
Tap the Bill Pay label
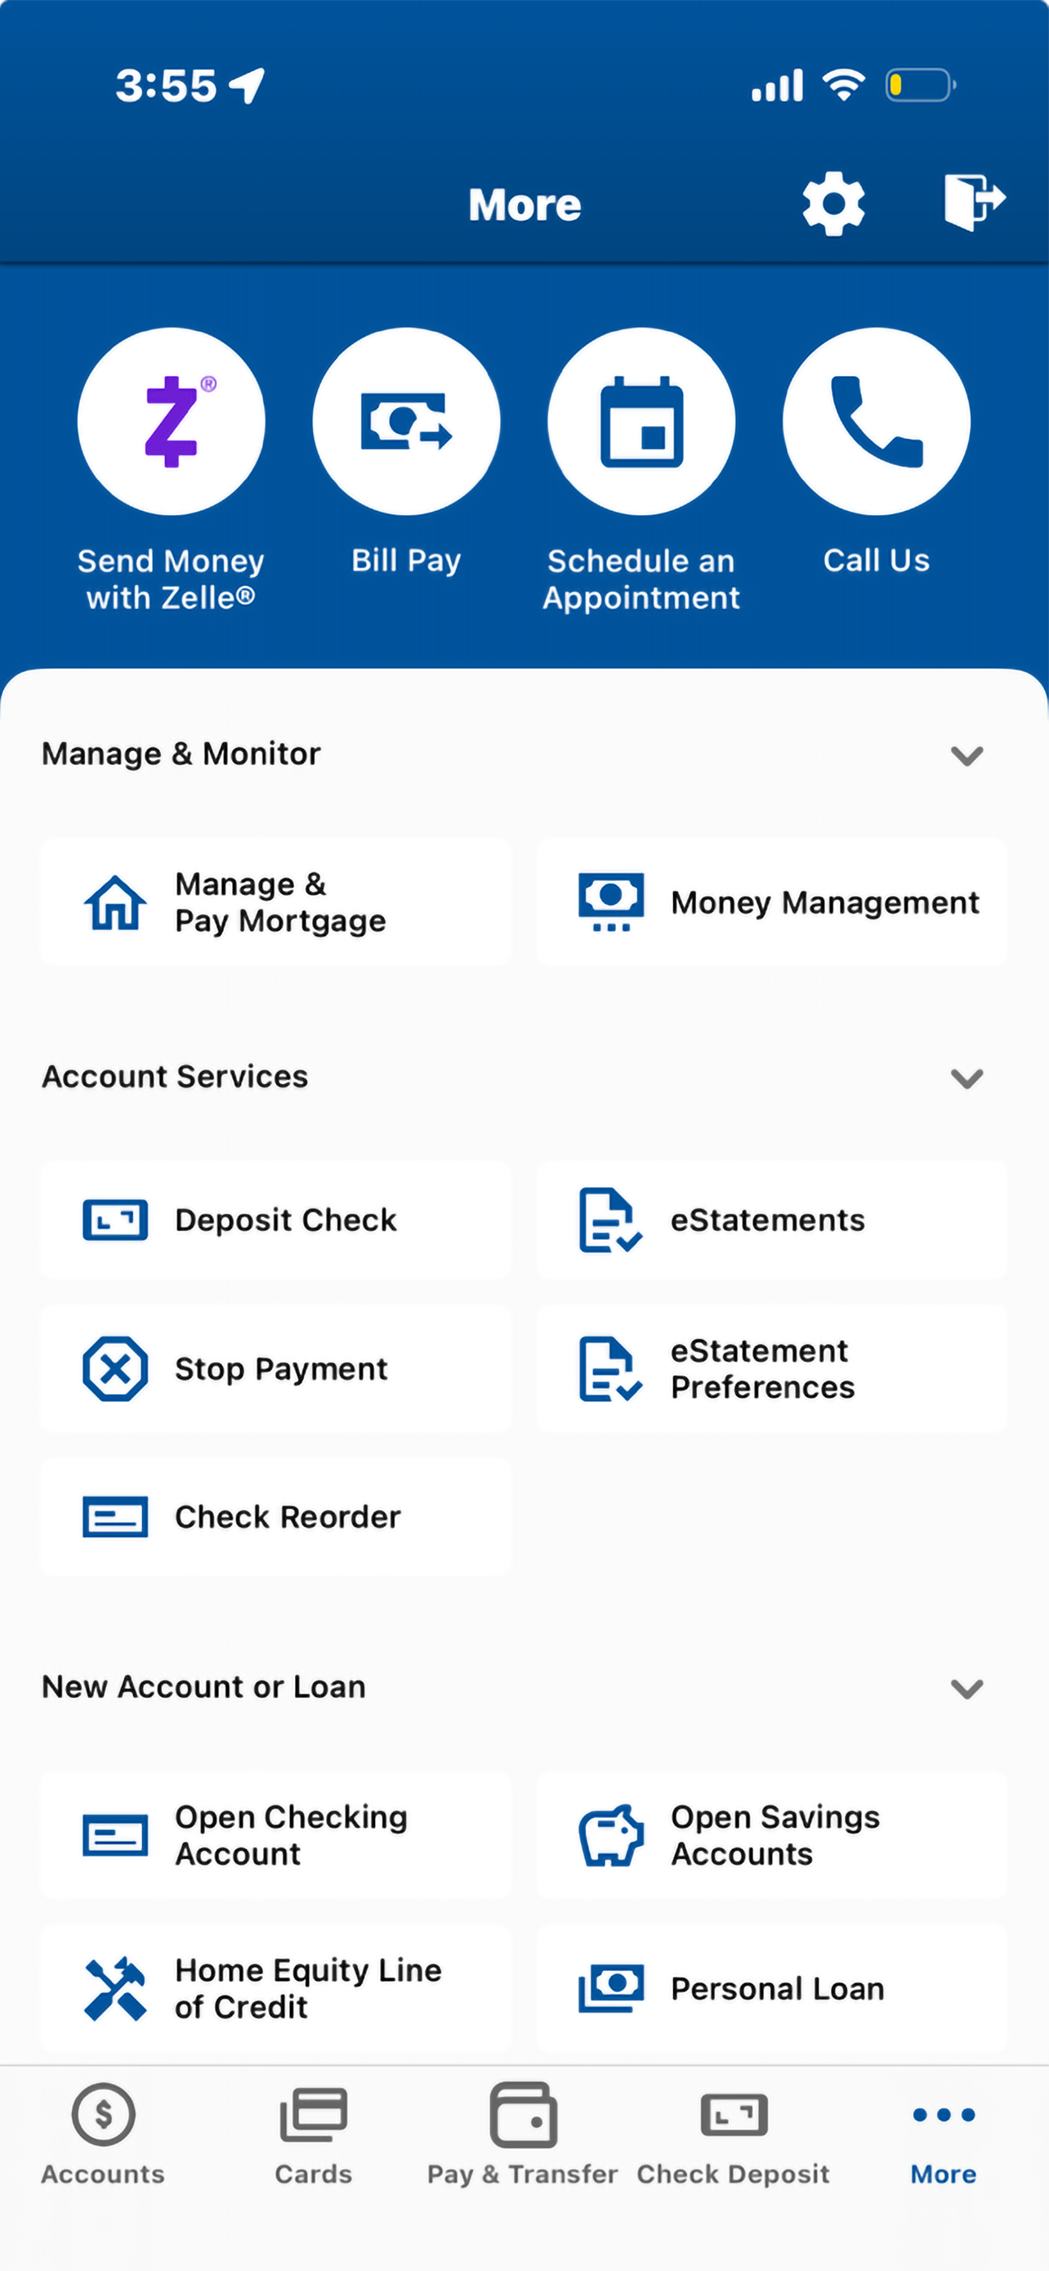(406, 561)
